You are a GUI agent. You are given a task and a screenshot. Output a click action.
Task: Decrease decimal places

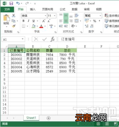92,26
